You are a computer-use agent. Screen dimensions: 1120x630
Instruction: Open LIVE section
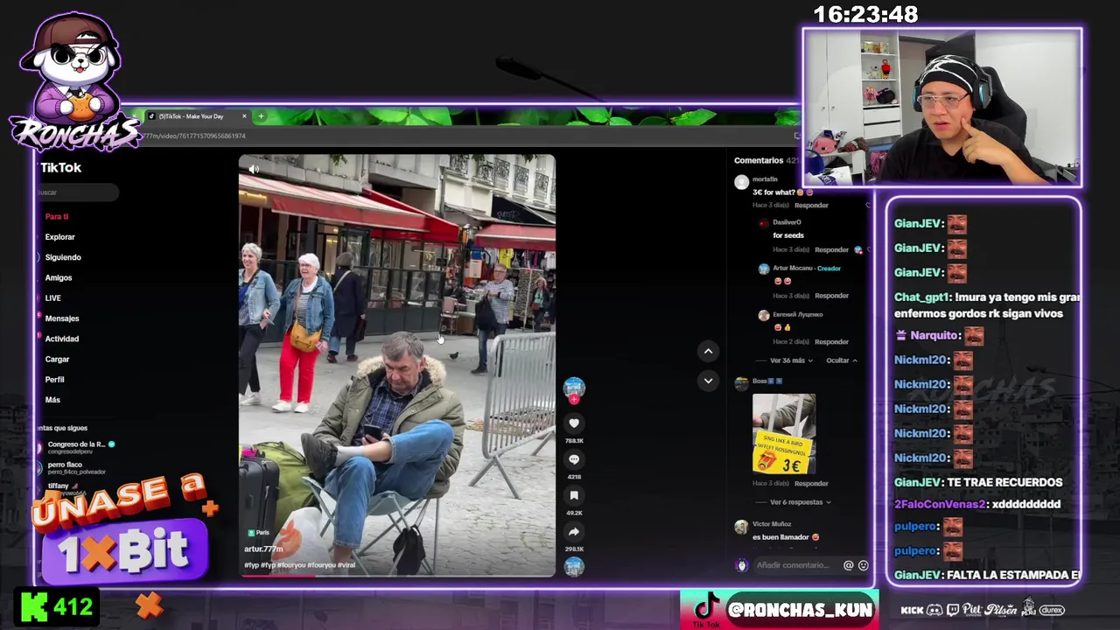coord(53,298)
